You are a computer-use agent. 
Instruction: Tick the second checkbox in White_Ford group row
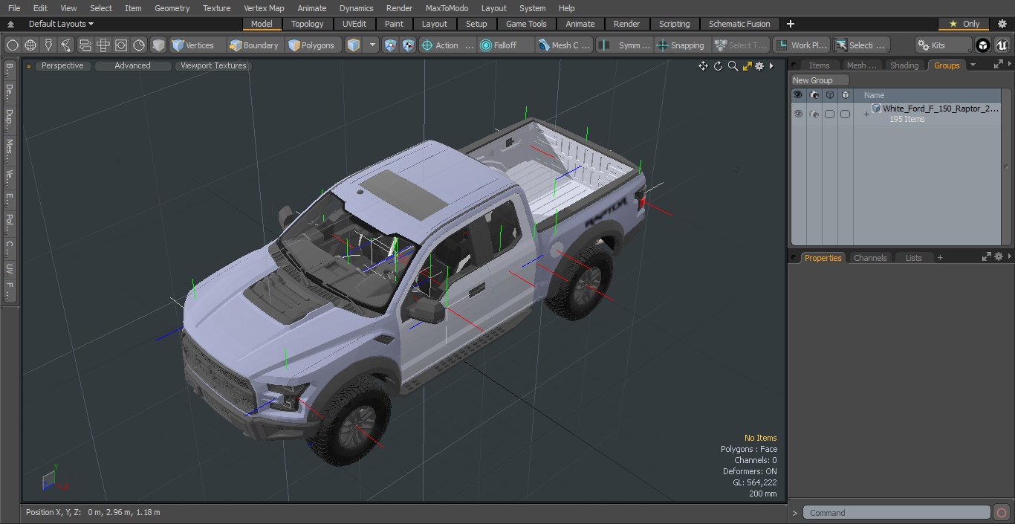(x=845, y=114)
